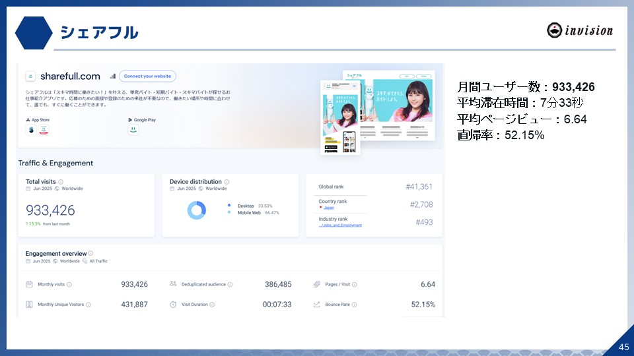Click the website preview thumbnail

coord(377,112)
